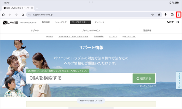
Task: Open マイページ menu
Action: [x=99, y=22]
